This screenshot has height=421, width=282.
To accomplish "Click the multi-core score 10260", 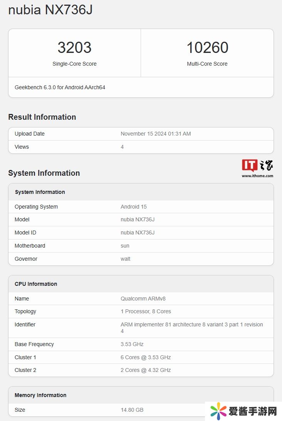I will [207, 48].
